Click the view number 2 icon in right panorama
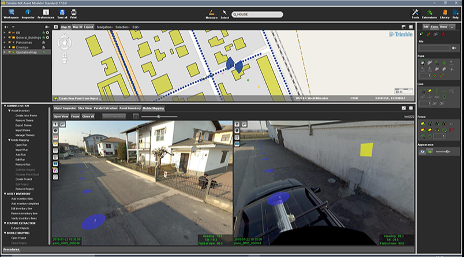Image resolution: width=464 pixels, height=257 pixels. (237, 124)
